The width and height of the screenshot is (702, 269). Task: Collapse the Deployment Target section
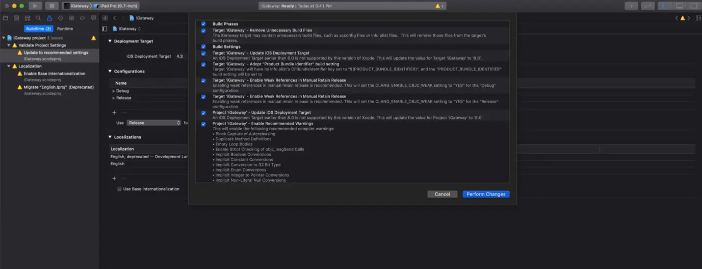pyautogui.click(x=110, y=41)
